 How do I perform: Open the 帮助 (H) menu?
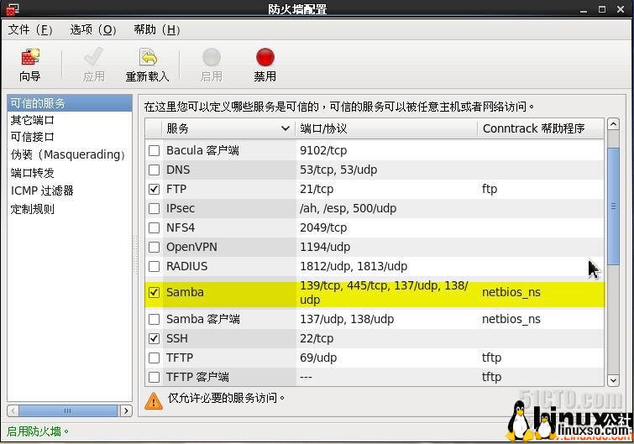click(x=157, y=29)
